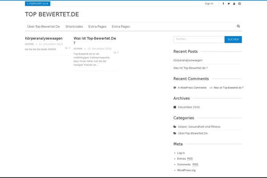Open Über-Top-Bewertet.De menu item
This screenshot has width=267, height=178.
(x=44, y=27)
